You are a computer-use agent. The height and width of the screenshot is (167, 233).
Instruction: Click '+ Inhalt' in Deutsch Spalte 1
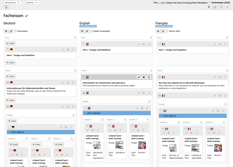click(14, 144)
